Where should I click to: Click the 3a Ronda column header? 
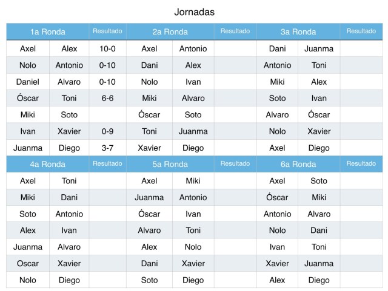pos(298,32)
